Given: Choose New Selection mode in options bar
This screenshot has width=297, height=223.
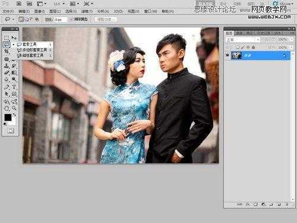Looking at the screenshot, I should click(21, 19).
